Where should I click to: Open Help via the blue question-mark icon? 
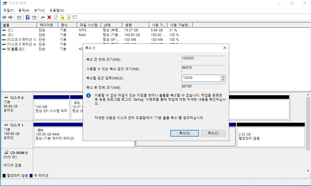pyautogui.click(x=28, y=17)
